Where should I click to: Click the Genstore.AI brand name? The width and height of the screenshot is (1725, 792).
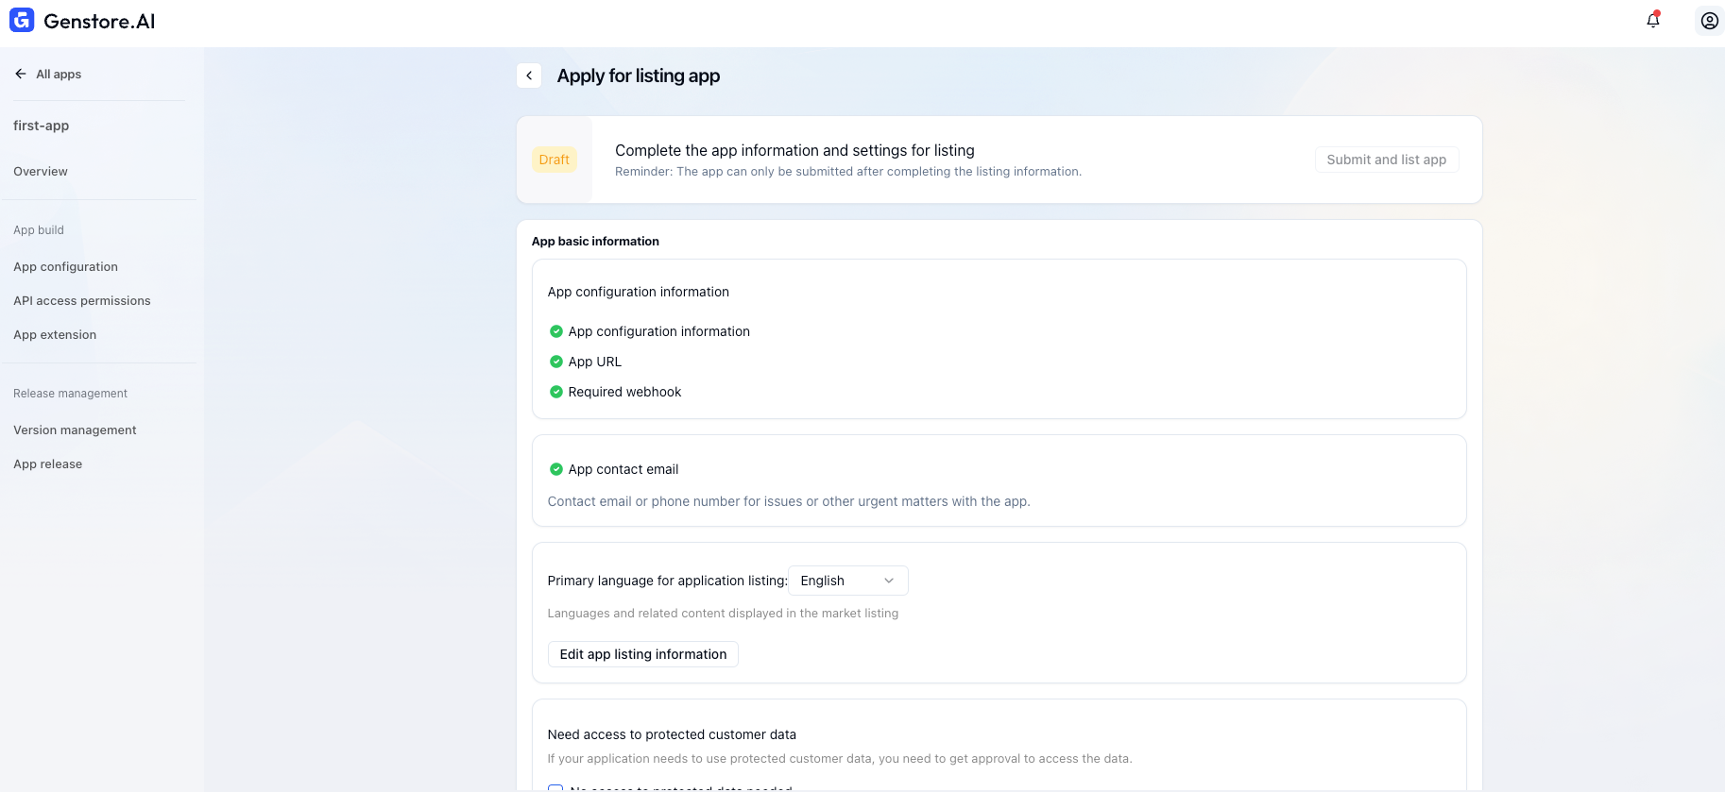pyautogui.click(x=99, y=21)
